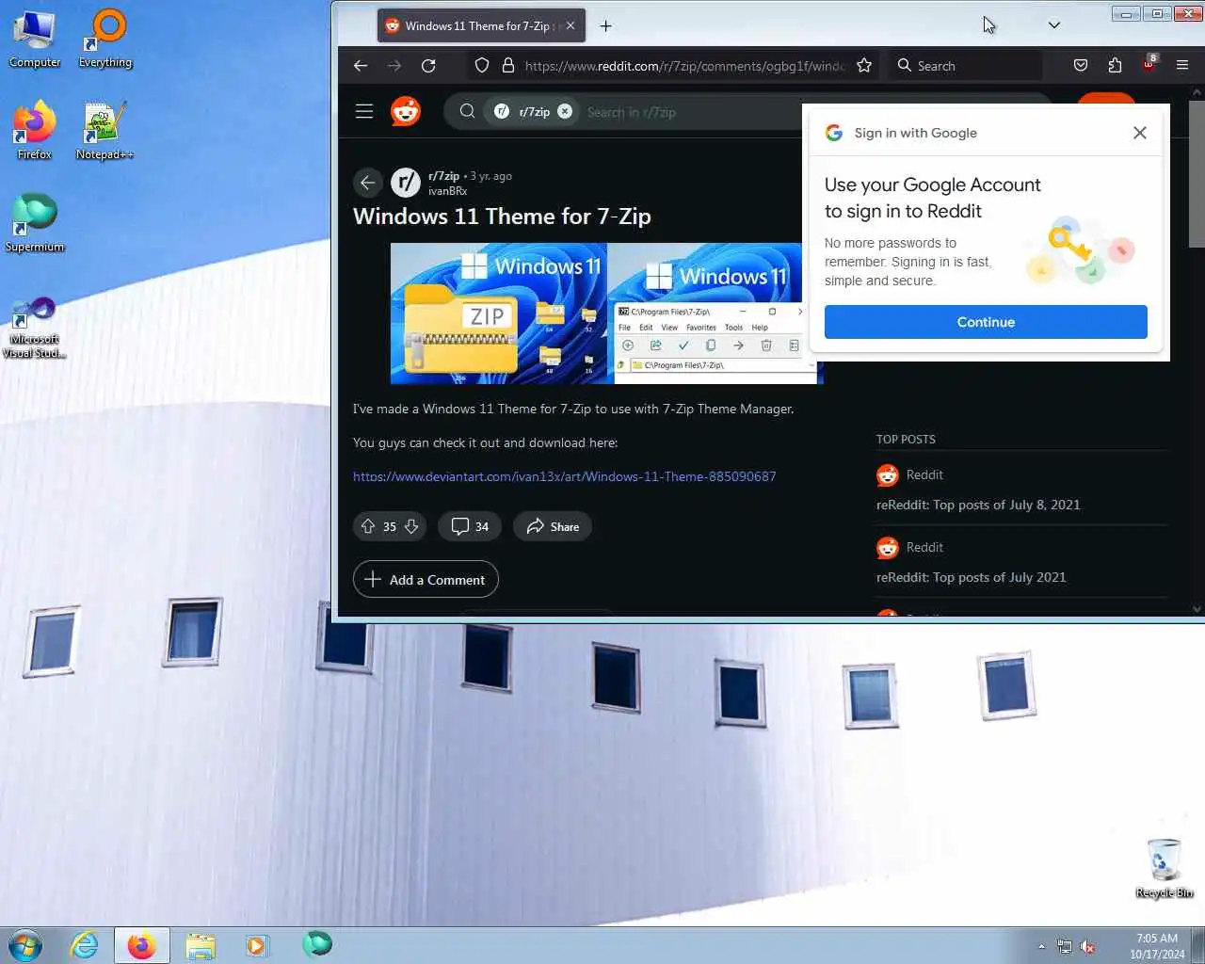
Task: Open Supermium from the taskbar
Action: click(x=317, y=944)
